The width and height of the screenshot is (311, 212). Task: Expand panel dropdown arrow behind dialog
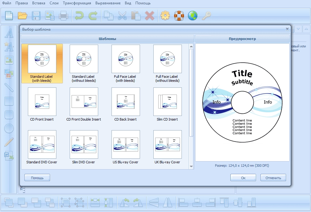pyautogui.click(x=298, y=29)
